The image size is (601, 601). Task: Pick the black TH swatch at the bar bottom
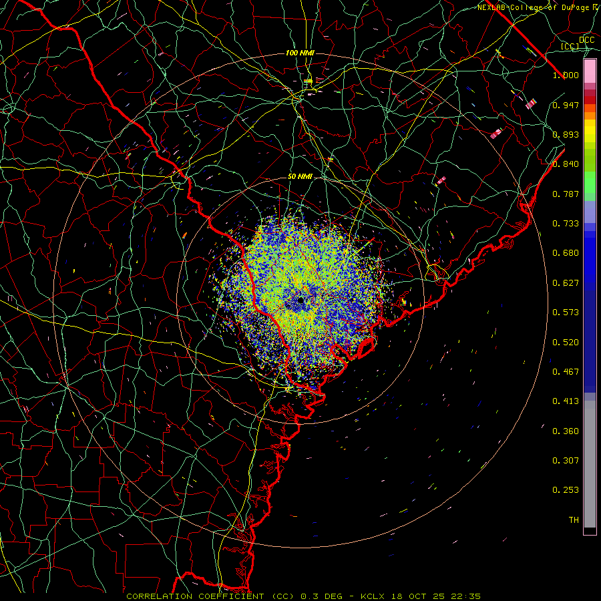point(590,530)
